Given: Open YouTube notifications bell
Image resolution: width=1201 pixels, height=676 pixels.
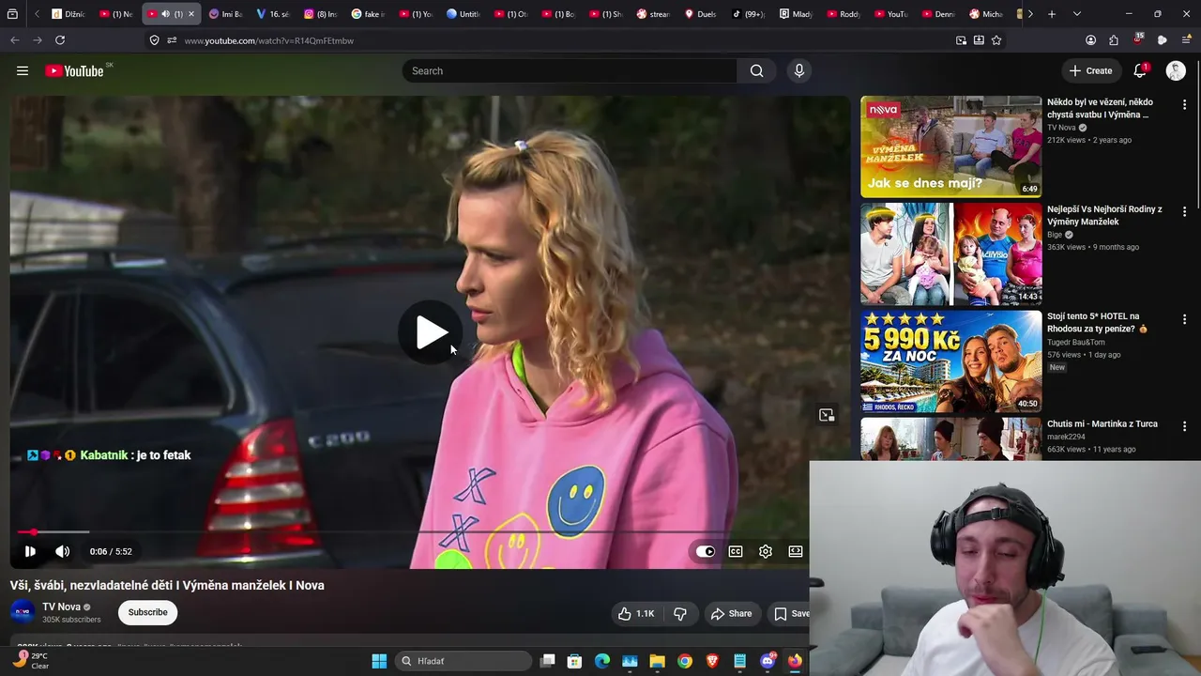Looking at the screenshot, I should [1141, 70].
